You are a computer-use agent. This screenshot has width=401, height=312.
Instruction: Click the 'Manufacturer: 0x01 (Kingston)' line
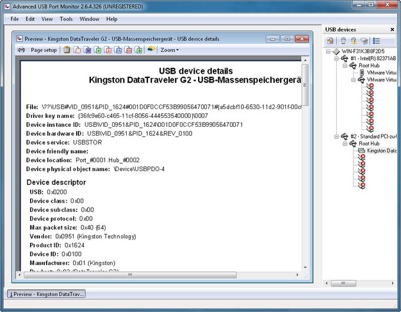coord(72,263)
